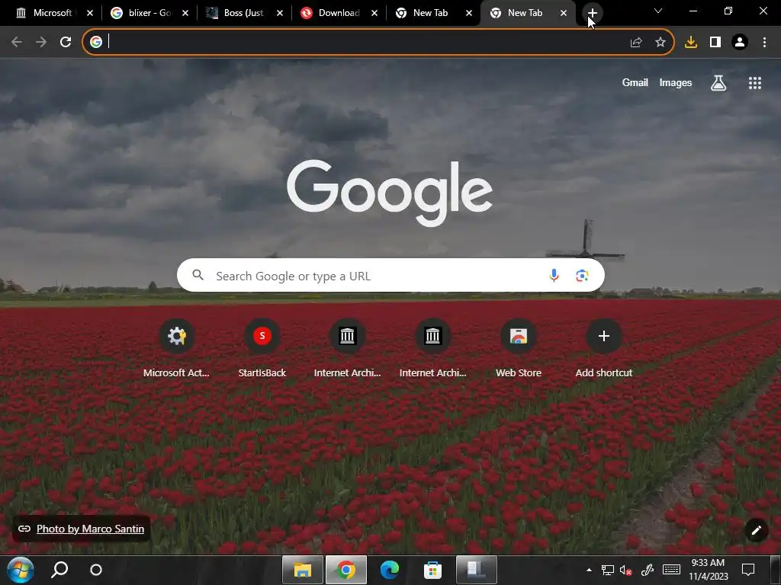Launch Microsoft Edge from taskbar

tap(390, 570)
